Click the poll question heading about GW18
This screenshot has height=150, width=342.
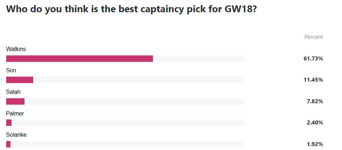132,9
